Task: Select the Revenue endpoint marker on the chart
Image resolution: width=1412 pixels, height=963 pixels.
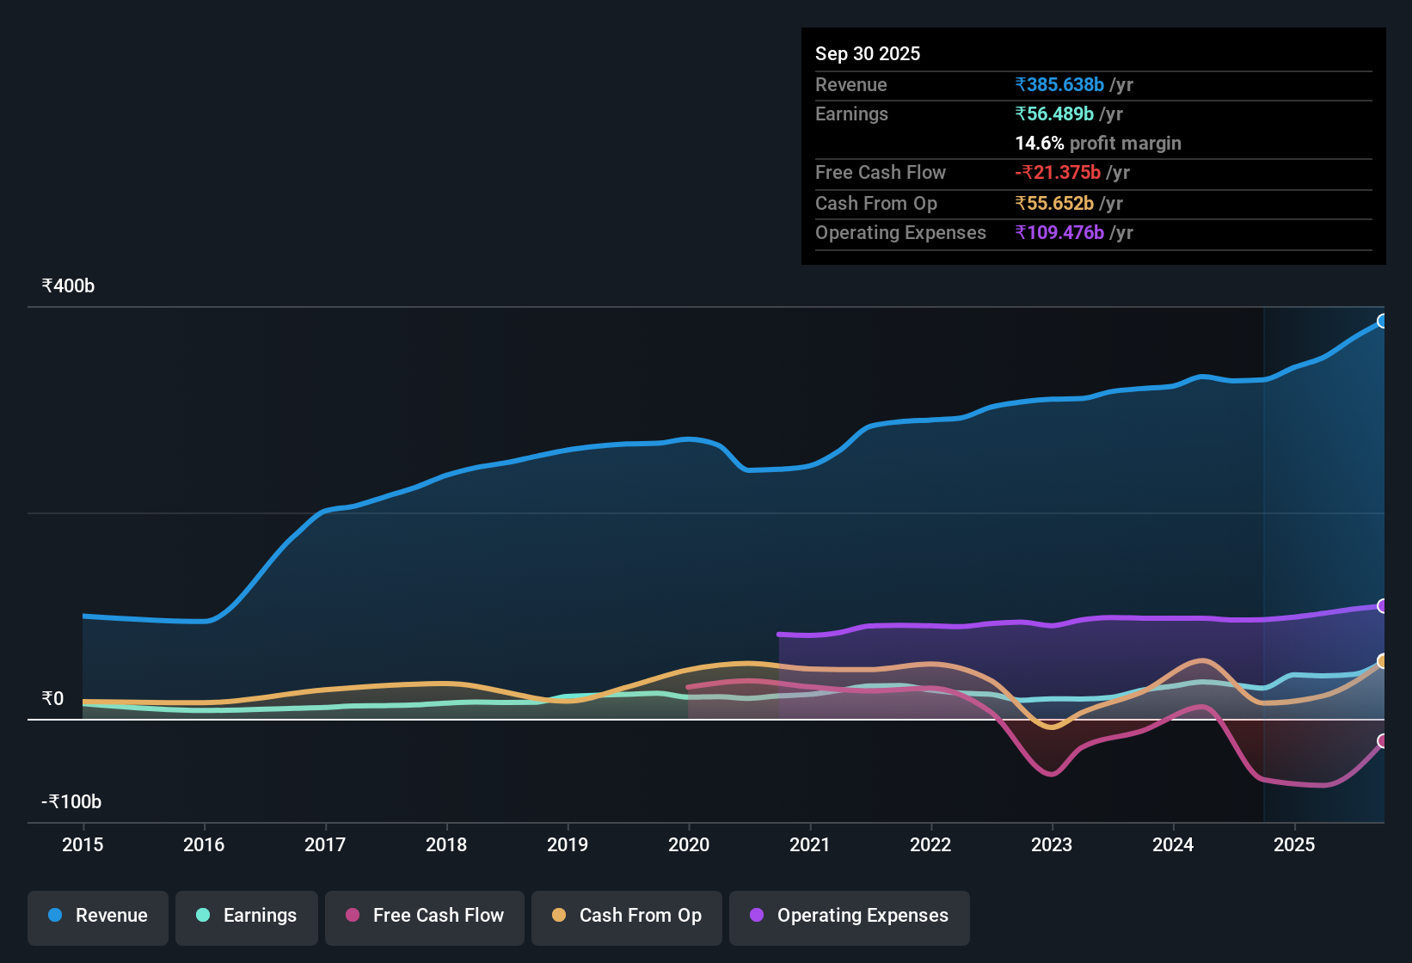Action: 1383,321
